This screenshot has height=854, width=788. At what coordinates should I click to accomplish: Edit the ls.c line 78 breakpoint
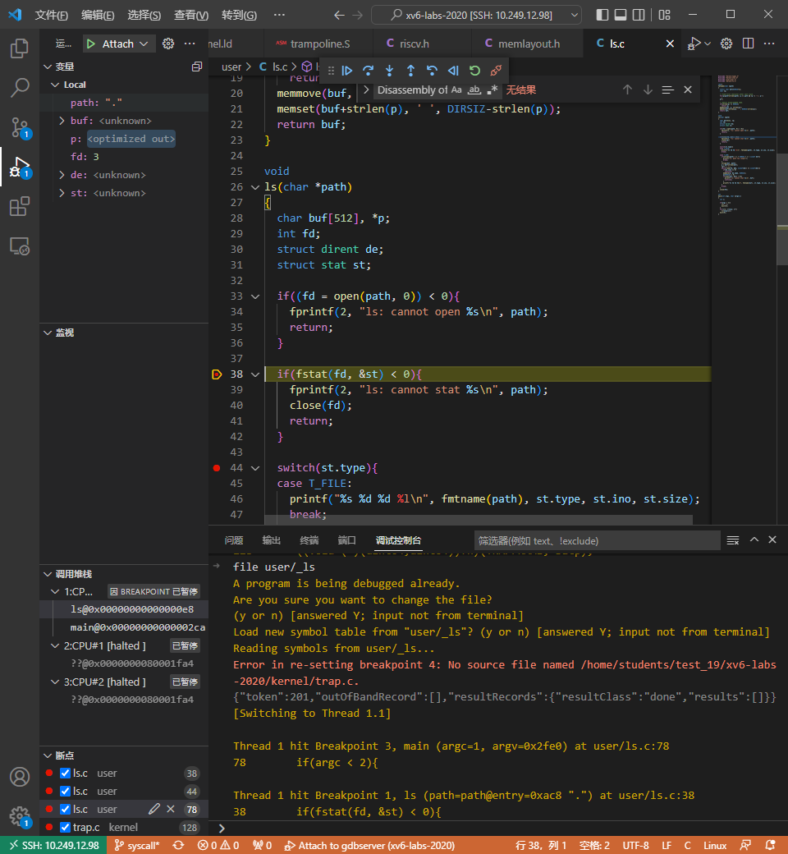(153, 809)
